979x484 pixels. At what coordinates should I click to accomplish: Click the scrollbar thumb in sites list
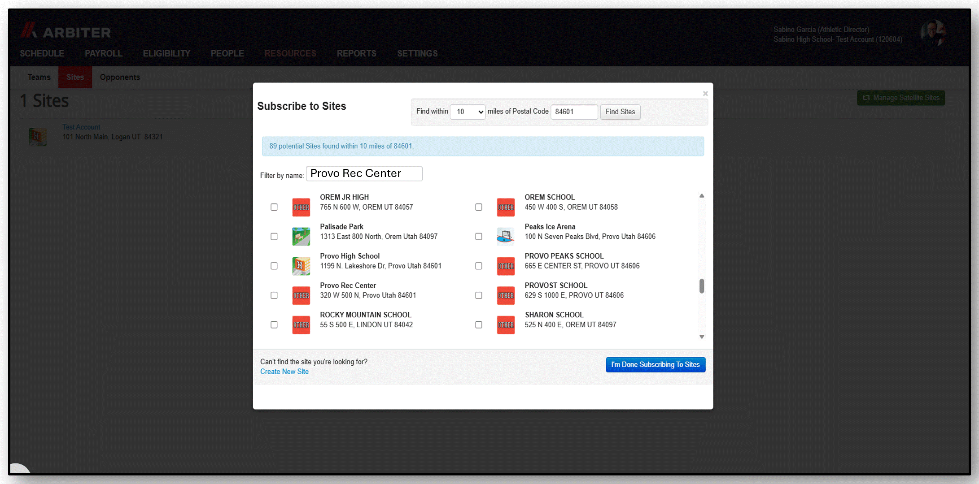click(702, 286)
